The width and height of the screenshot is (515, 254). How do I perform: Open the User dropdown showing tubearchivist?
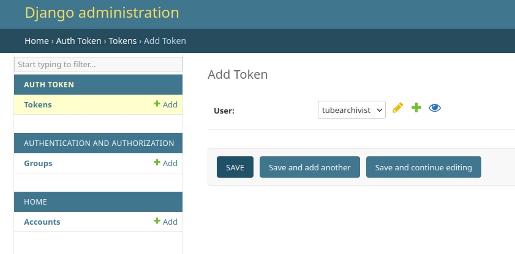click(x=351, y=110)
